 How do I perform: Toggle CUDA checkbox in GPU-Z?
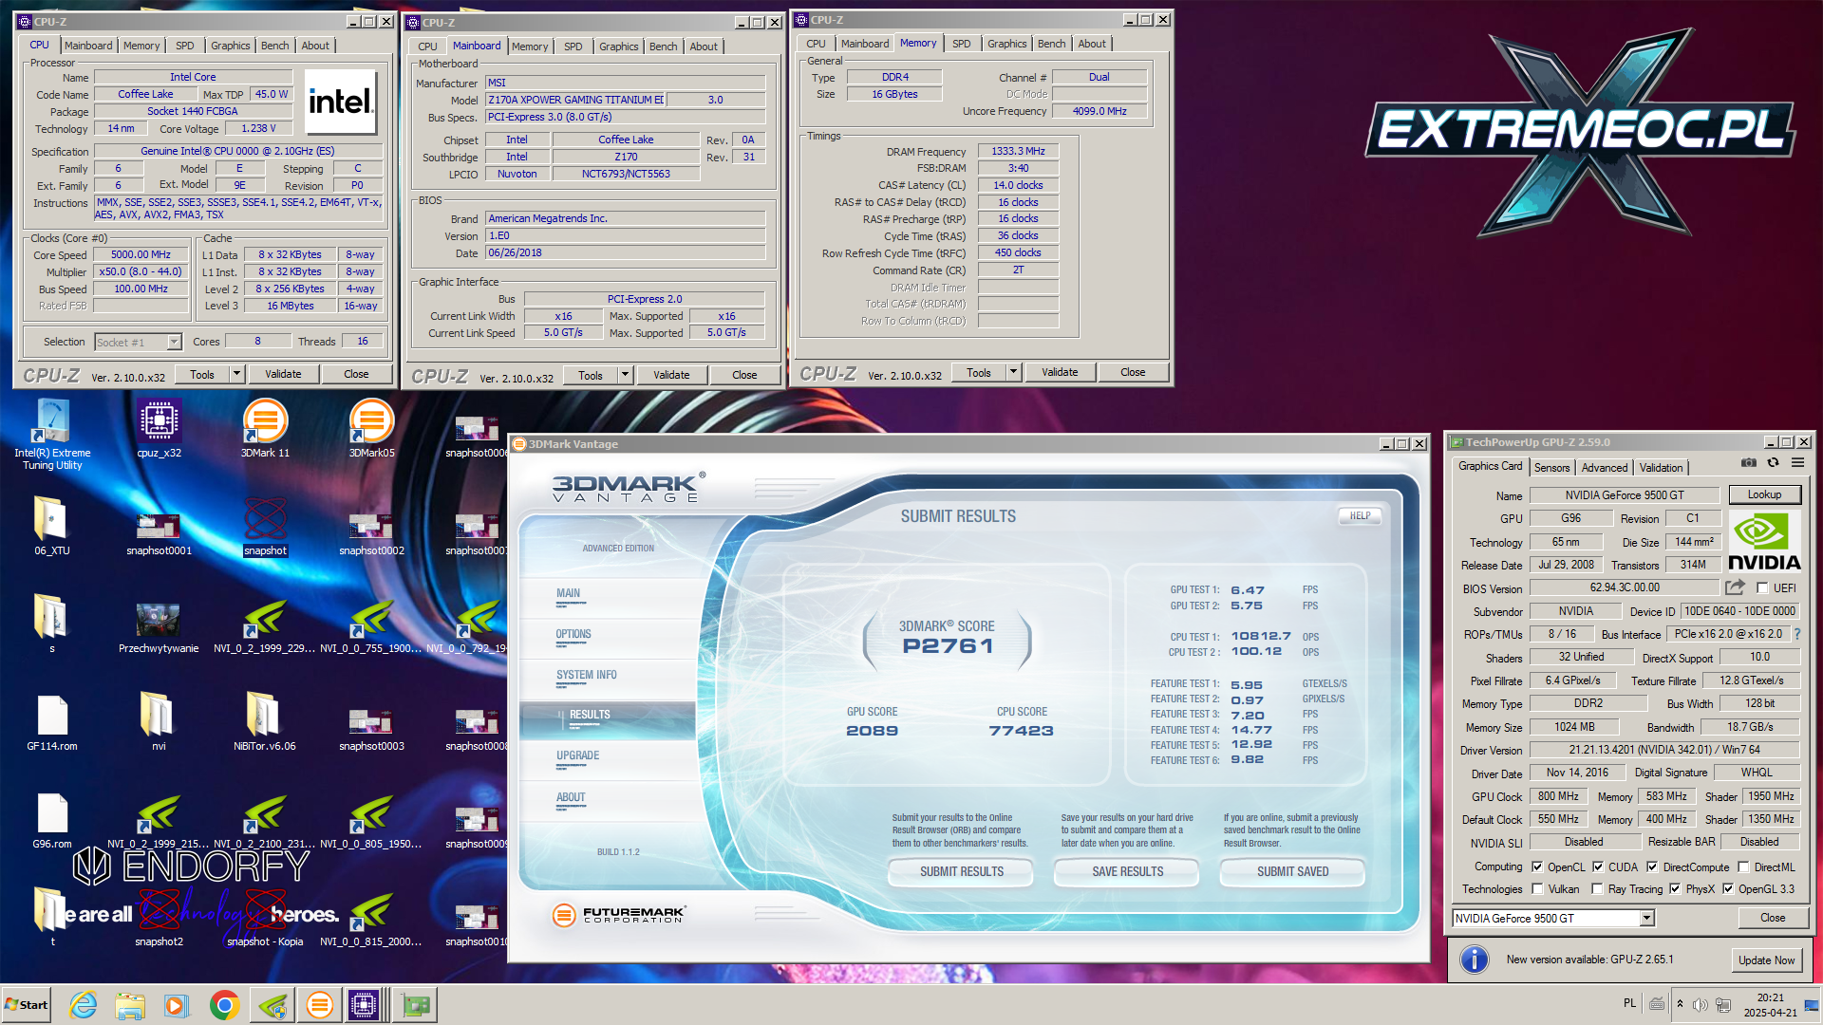1598,867
